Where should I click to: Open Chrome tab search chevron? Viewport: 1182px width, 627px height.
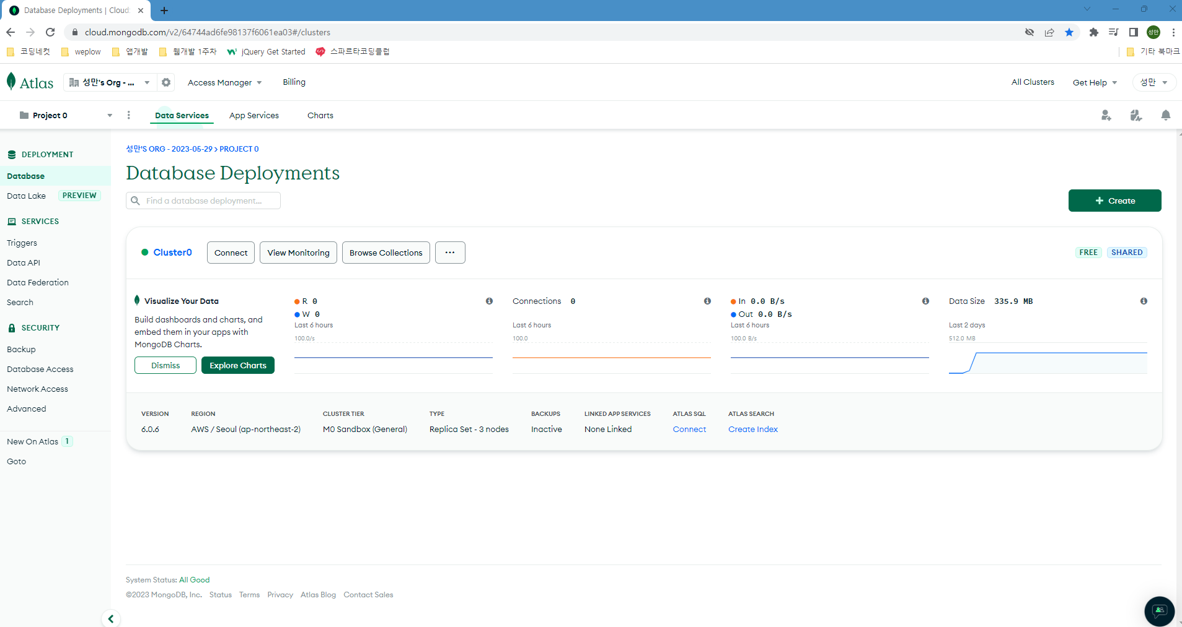[1087, 9]
